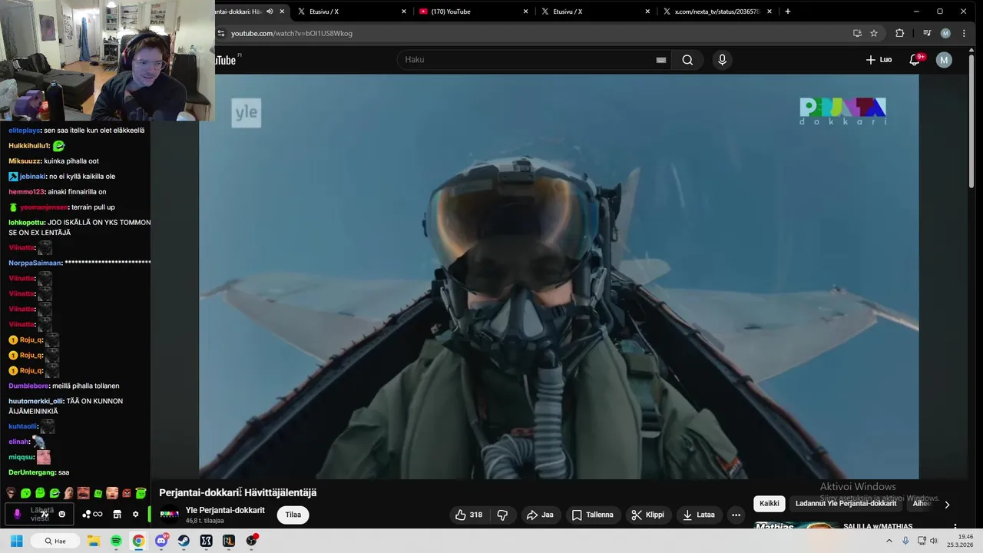The image size is (983, 553).
Task: Open Steam from taskbar
Action: point(184,541)
